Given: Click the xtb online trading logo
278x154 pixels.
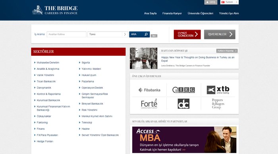Looking at the screenshot, I should point(218,90).
